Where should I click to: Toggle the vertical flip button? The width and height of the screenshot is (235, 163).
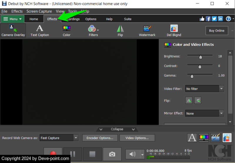[198, 100]
